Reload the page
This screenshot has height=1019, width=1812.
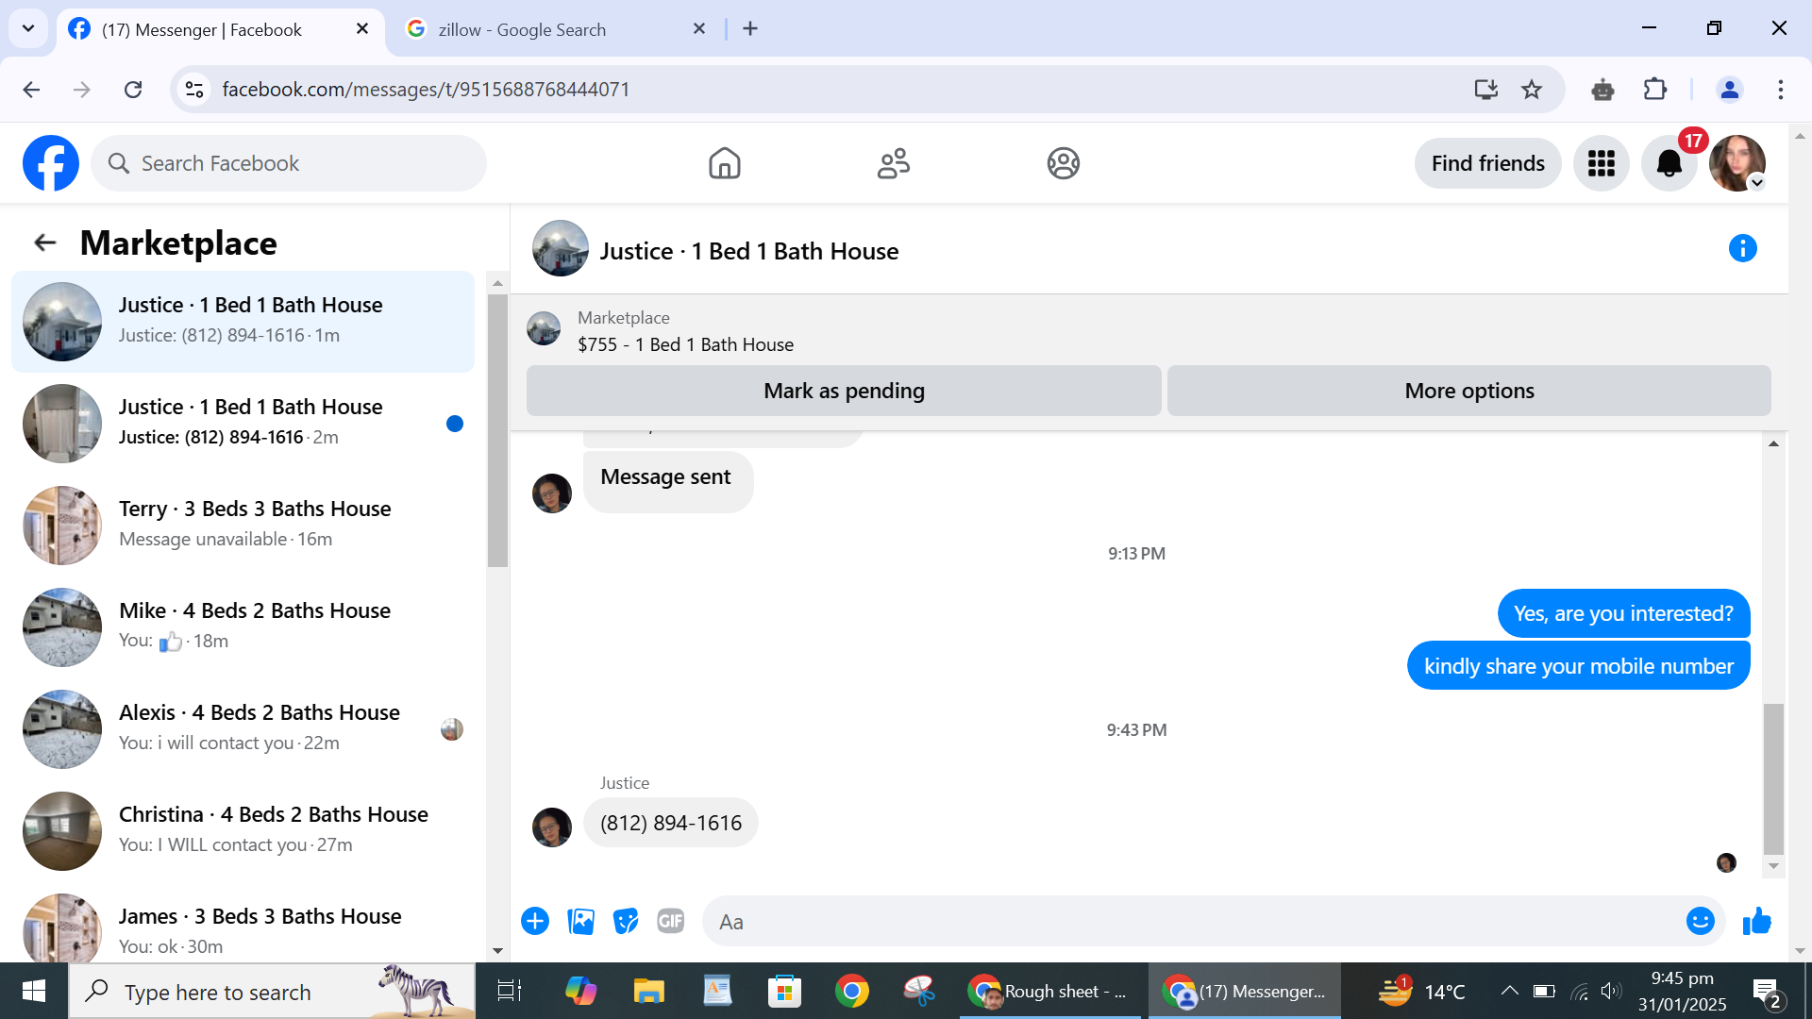pyautogui.click(x=133, y=90)
